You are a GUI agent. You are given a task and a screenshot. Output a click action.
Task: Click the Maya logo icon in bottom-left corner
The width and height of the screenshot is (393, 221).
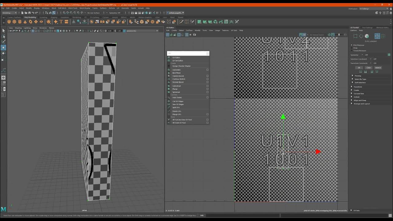pos(3,209)
